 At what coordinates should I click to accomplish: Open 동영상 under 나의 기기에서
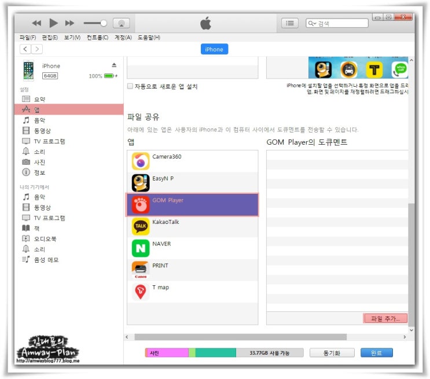[68, 207]
